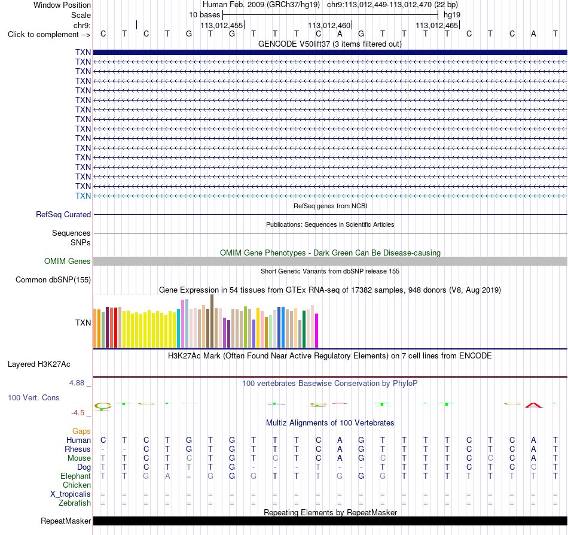Click the magenta last bar in GTEx chart
This screenshot has height=535, width=568.
pyautogui.click(x=317, y=330)
